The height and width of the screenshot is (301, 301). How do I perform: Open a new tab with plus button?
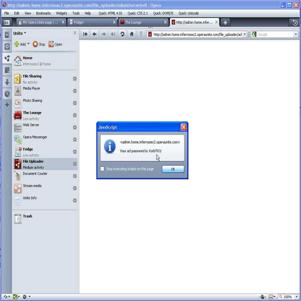click(x=225, y=23)
